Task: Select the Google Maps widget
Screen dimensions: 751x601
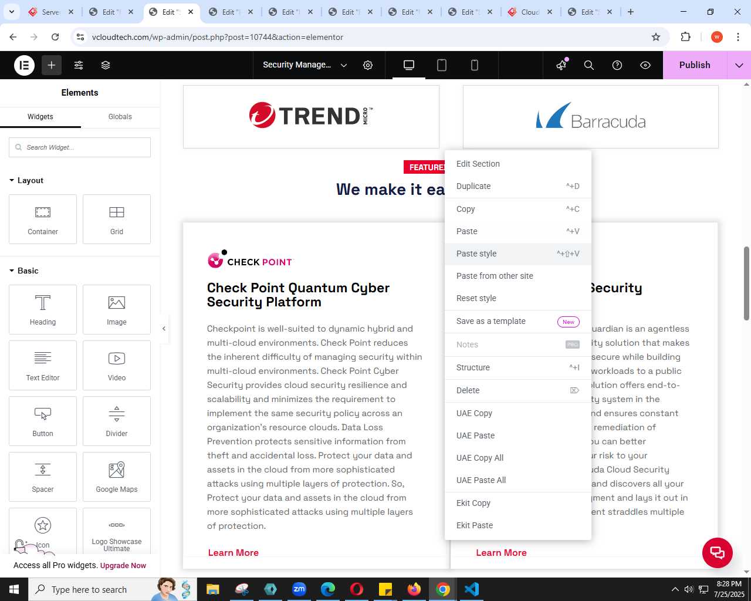Action: (117, 477)
